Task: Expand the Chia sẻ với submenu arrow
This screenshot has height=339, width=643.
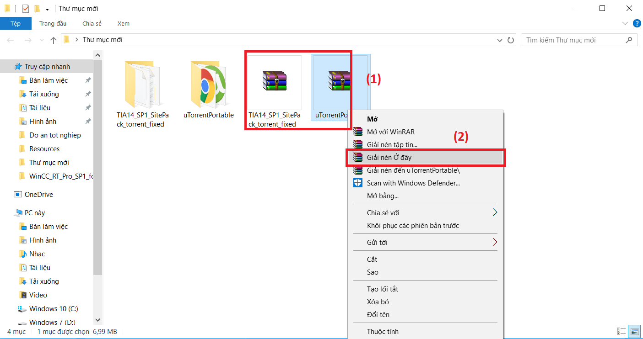Action: (495, 212)
